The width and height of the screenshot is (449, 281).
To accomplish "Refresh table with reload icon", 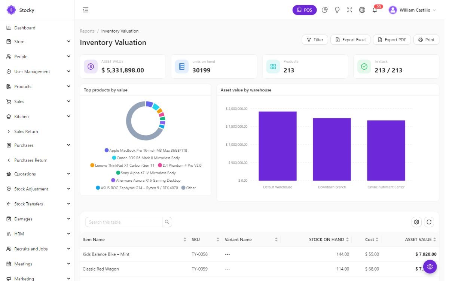I will click(x=429, y=222).
